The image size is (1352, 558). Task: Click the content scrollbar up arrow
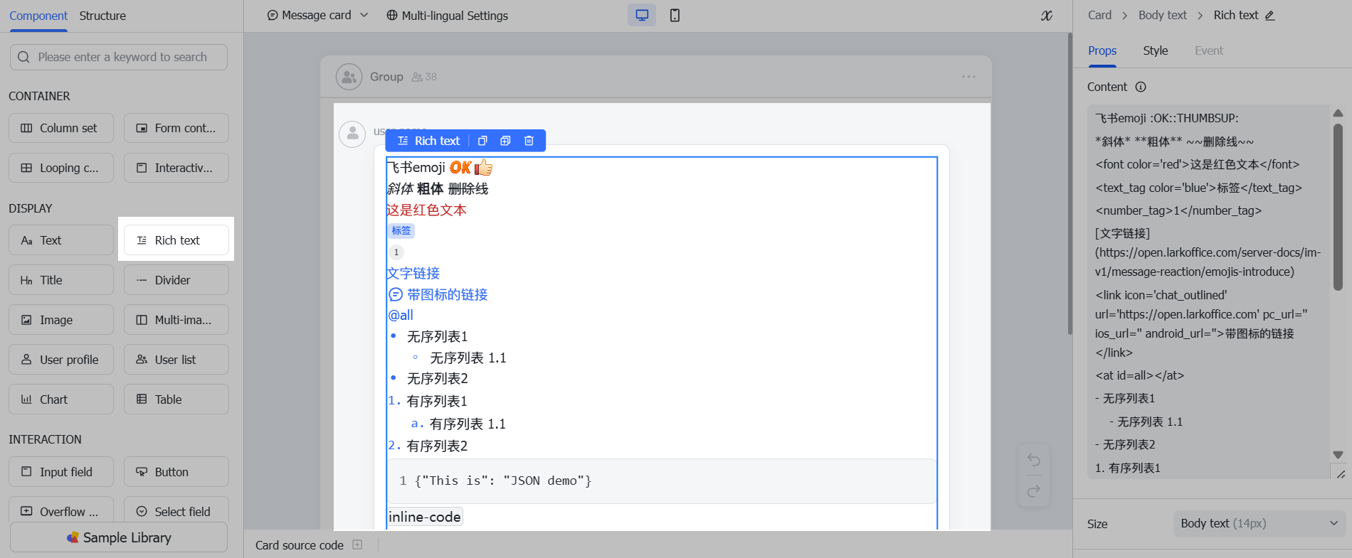click(1338, 112)
